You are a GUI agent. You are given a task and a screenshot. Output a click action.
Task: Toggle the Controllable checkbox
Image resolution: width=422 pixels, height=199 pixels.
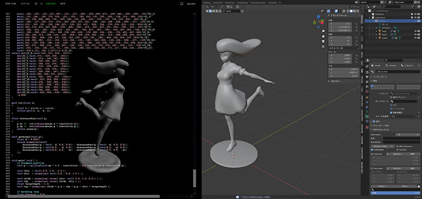tap(372, 150)
